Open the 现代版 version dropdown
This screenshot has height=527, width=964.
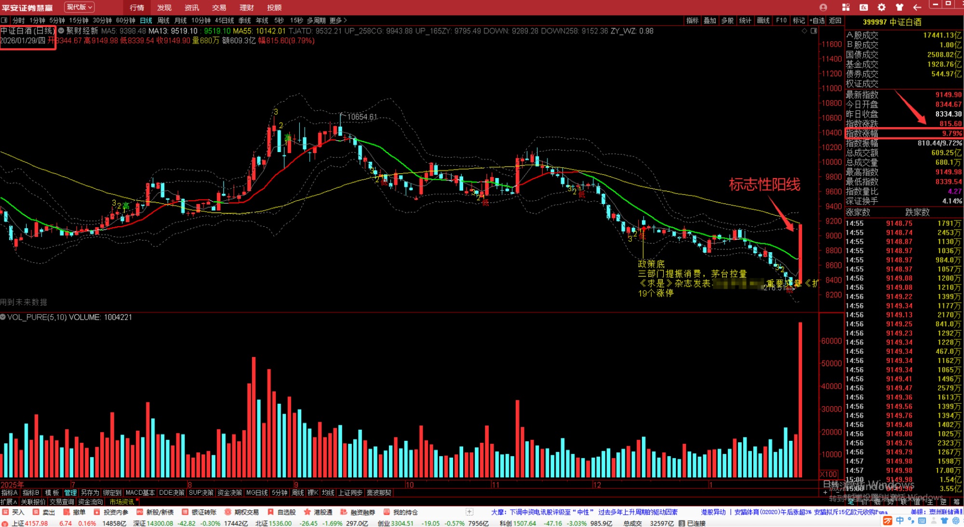coord(80,7)
